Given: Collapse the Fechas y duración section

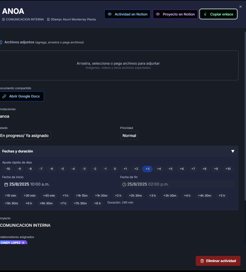Looking at the screenshot, I should [233, 151].
